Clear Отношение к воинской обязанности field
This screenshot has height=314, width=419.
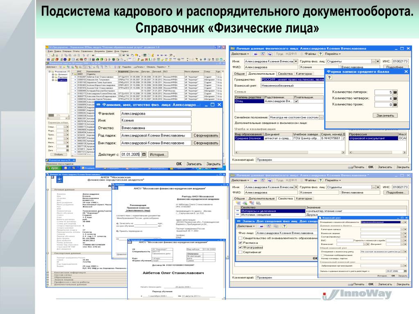[x=405, y=222]
